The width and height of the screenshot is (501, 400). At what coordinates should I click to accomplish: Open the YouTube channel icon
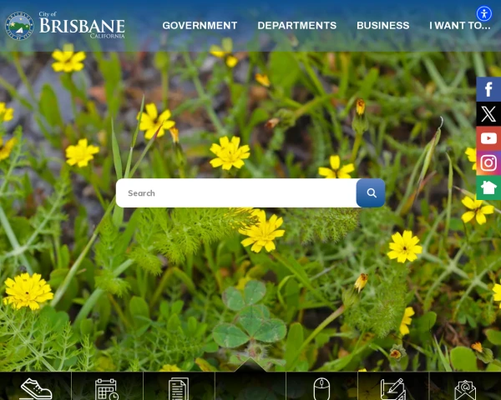[x=488, y=138]
